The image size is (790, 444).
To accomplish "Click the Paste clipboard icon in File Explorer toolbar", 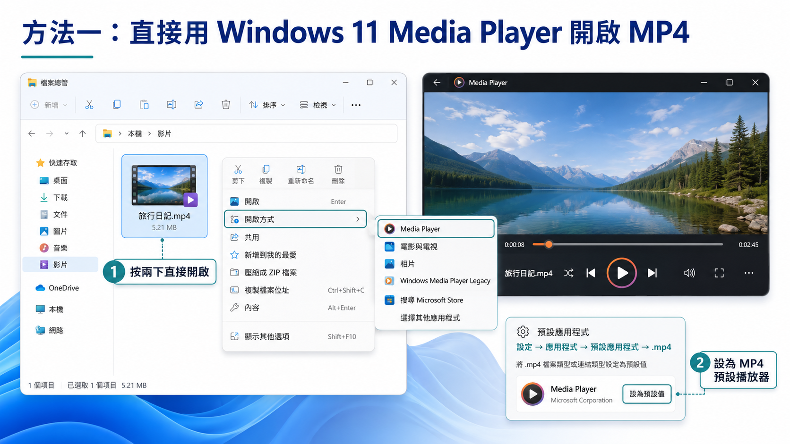I will tap(144, 105).
